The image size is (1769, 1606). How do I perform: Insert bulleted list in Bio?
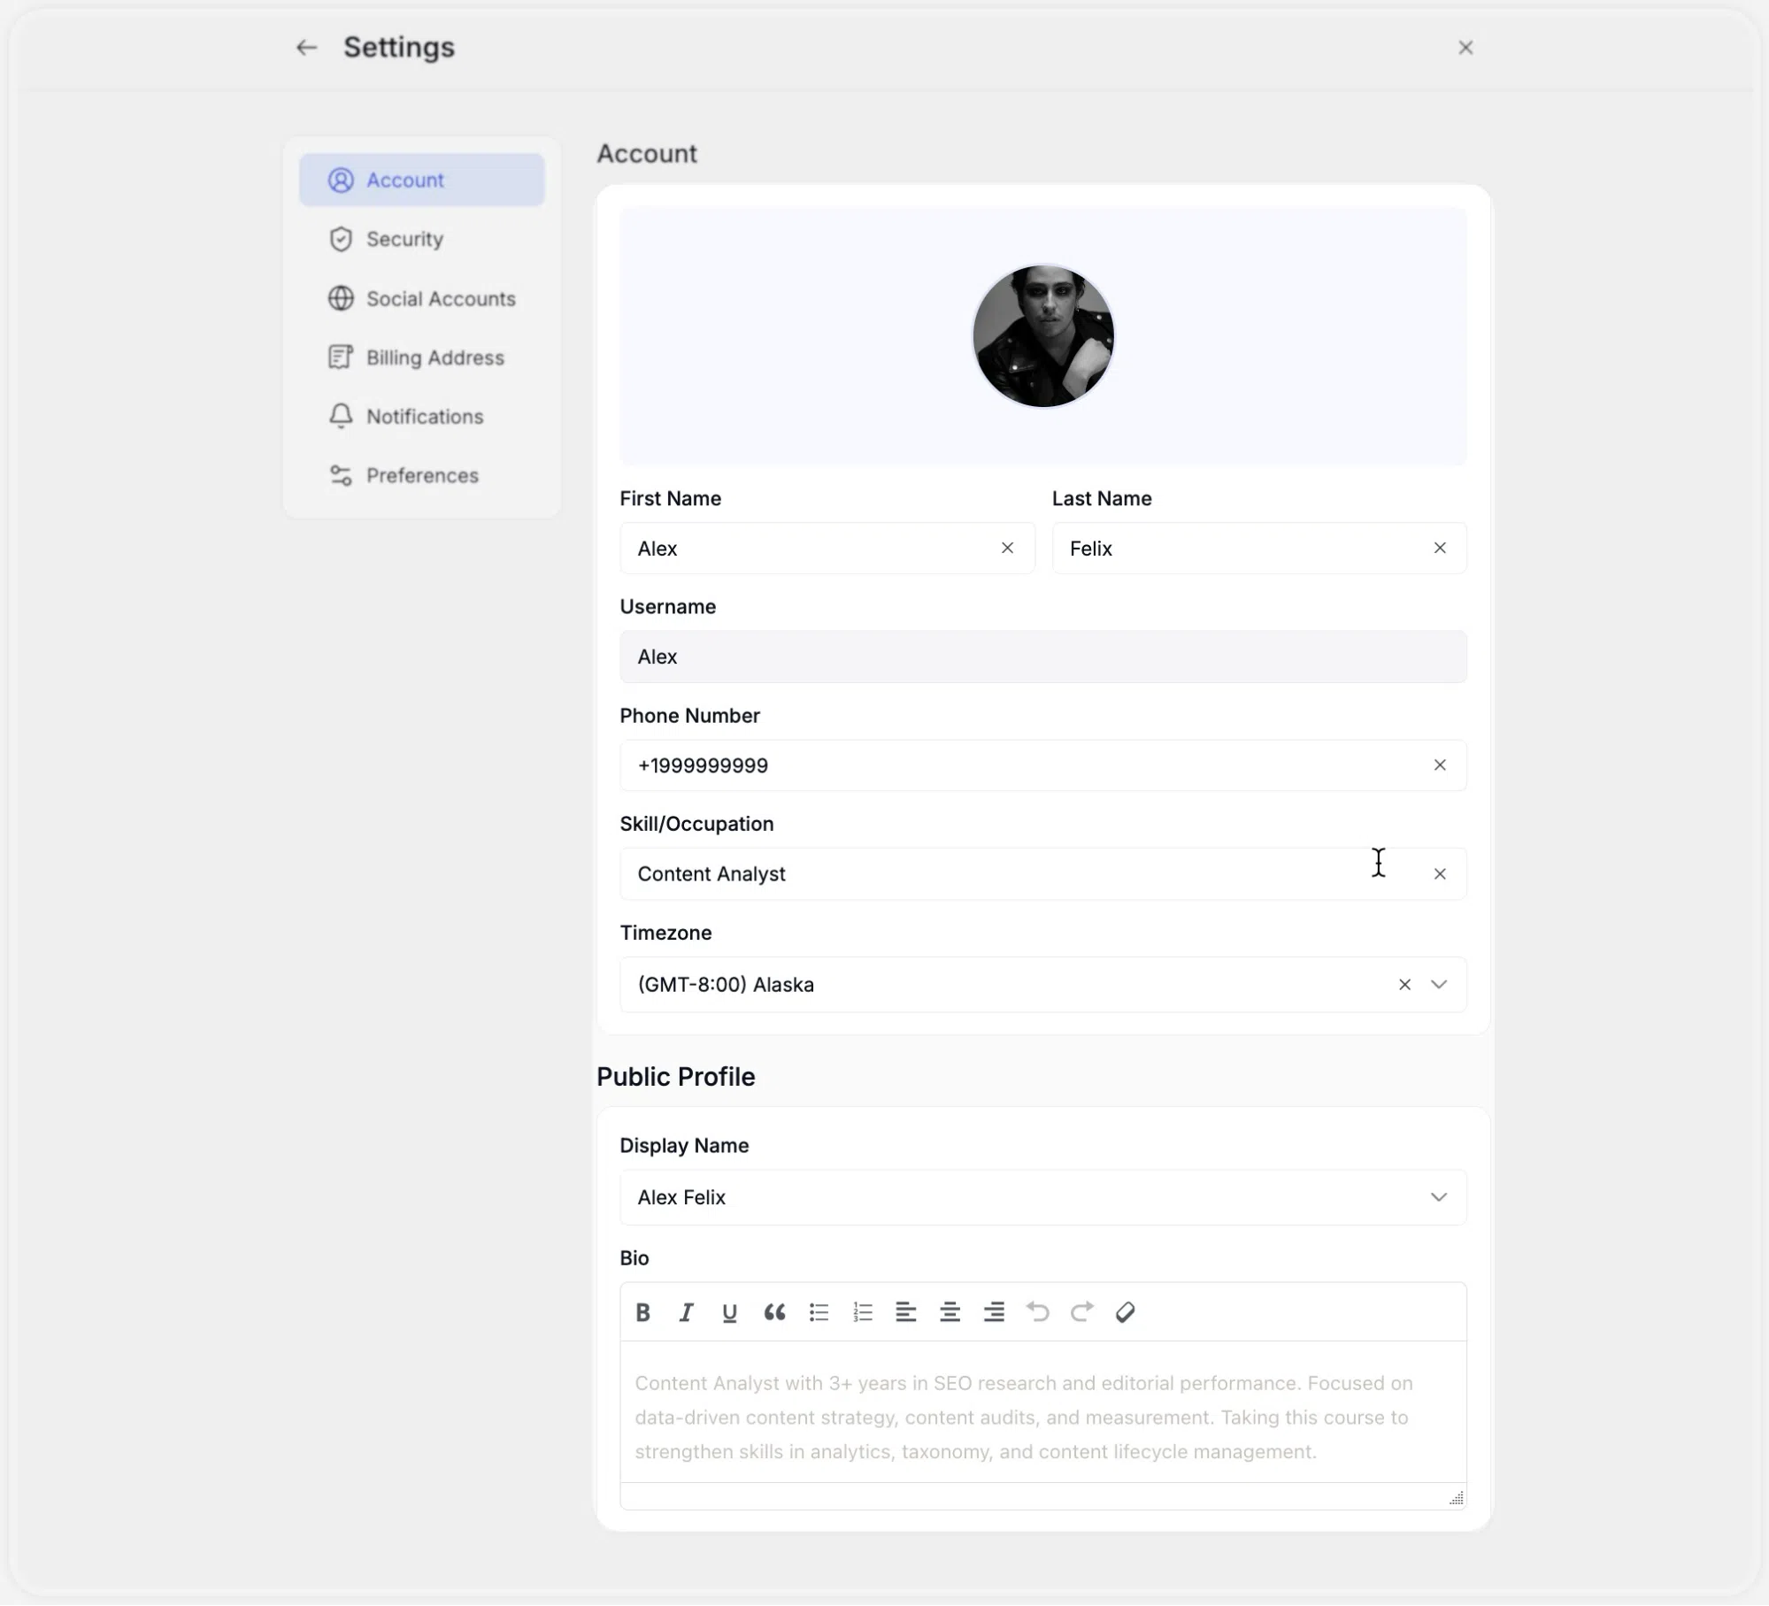click(x=819, y=1312)
